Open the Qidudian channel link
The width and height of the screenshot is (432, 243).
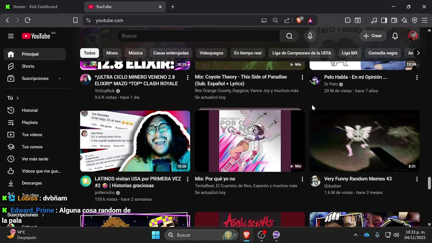point(332,186)
